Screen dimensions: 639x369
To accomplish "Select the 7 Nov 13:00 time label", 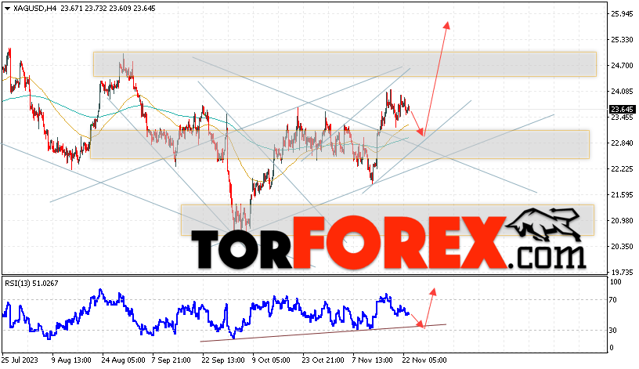I will pos(373,360).
